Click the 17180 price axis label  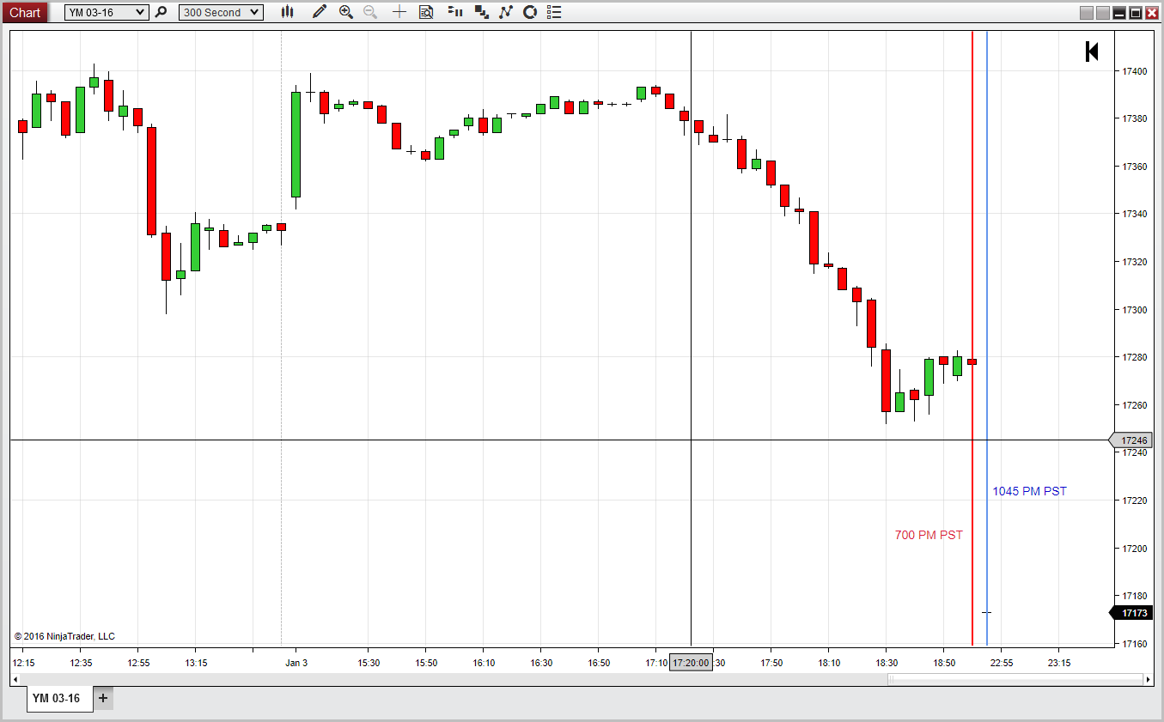1134,596
